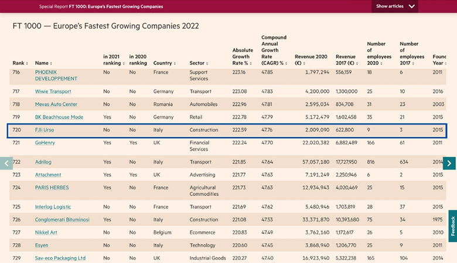
Task: Open the F.lli Urso link
Action: coord(45,130)
